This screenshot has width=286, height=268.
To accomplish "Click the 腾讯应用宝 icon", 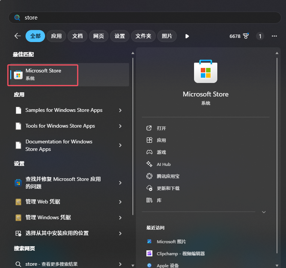I will click(149, 176).
